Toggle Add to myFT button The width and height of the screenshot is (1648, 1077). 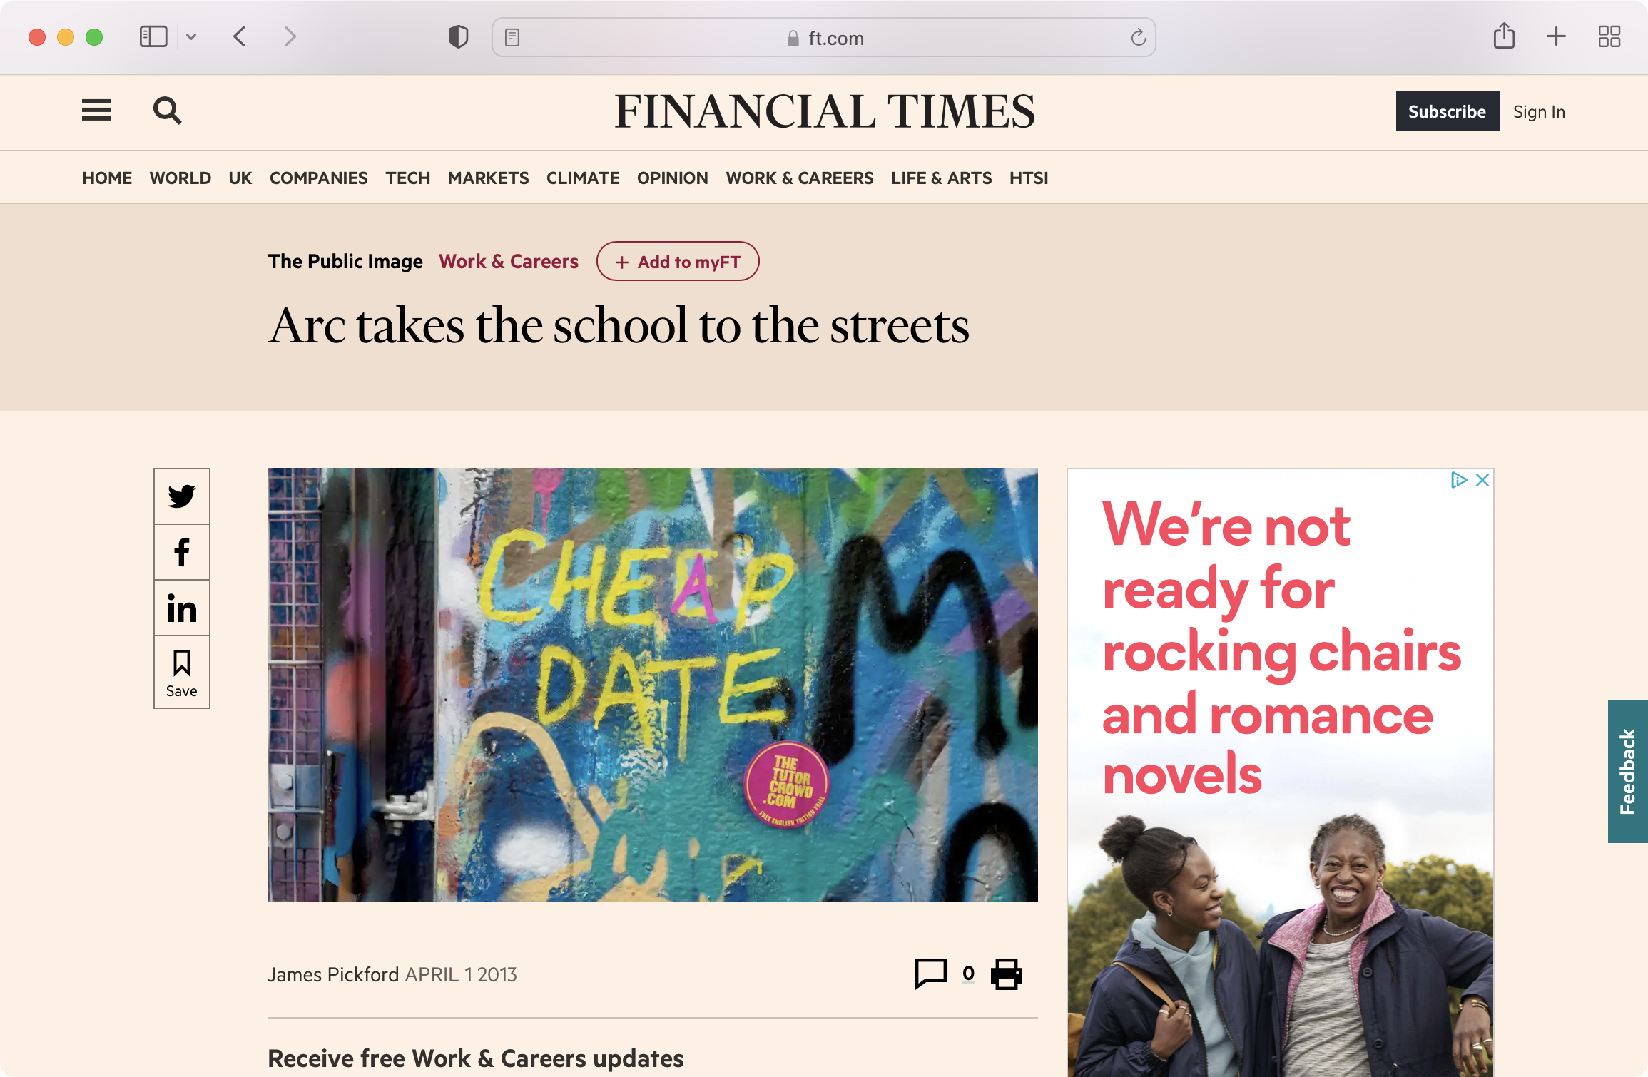(x=678, y=262)
